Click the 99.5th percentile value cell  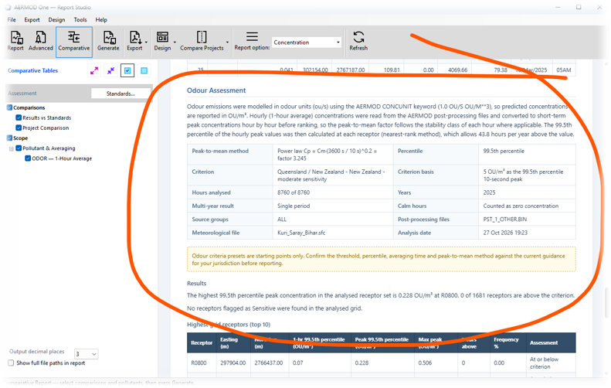[x=527, y=155]
